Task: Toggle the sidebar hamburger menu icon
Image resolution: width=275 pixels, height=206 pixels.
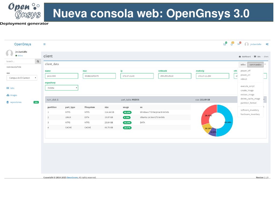Action: (x=45, y=44)
